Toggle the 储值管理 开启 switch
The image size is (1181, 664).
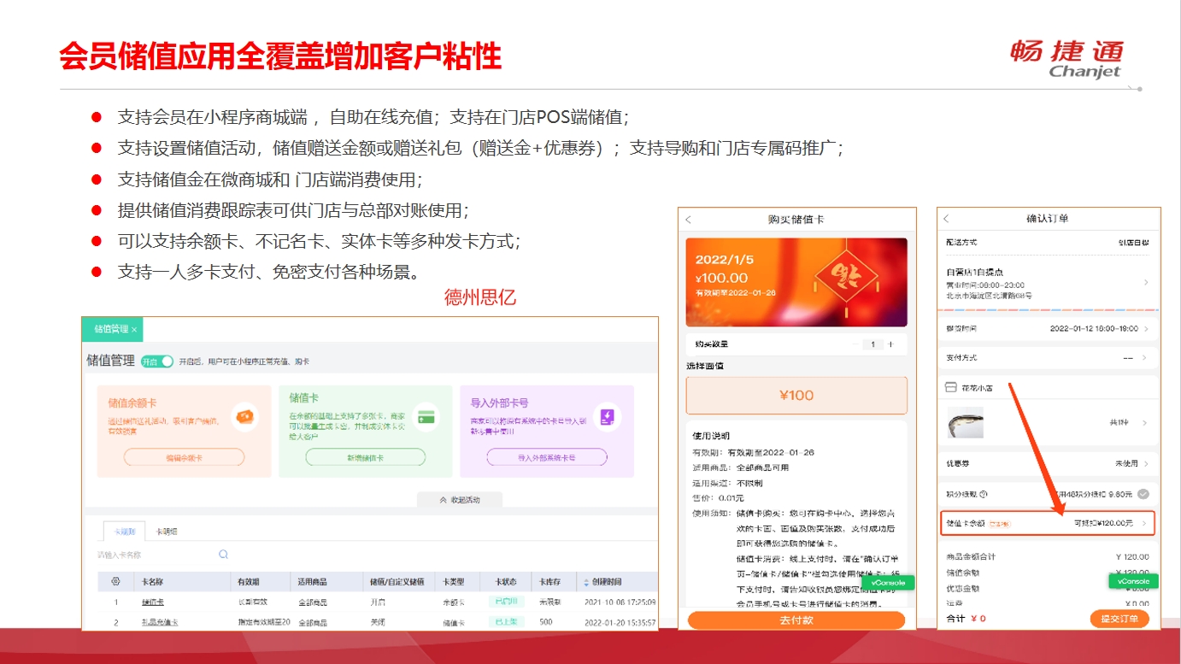click(x=157, y=361)
